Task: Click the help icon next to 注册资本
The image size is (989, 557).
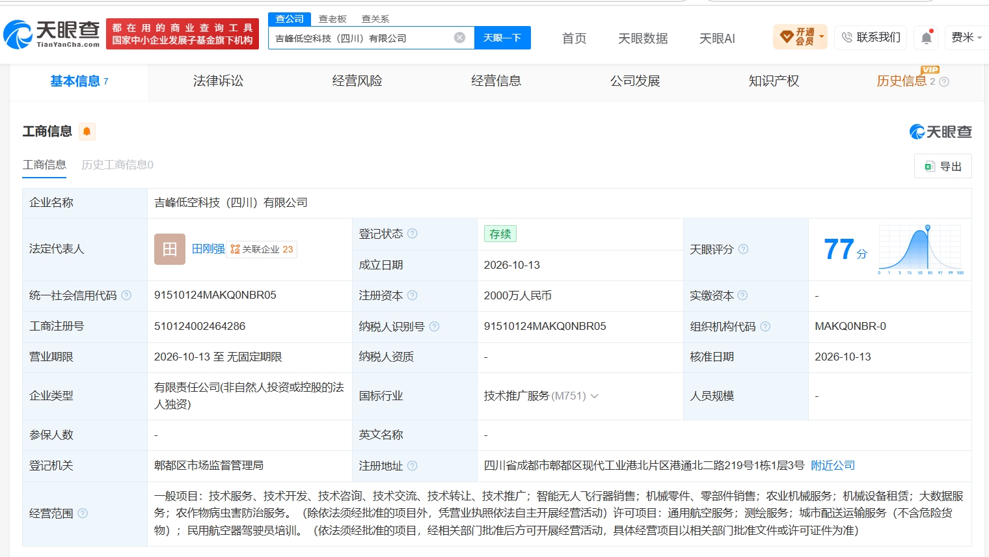Action: click(413, 295)
